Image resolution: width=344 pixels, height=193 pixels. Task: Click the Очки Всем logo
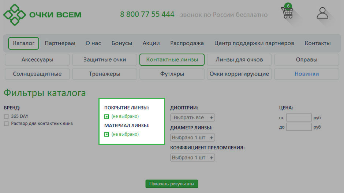click(42, 15)
